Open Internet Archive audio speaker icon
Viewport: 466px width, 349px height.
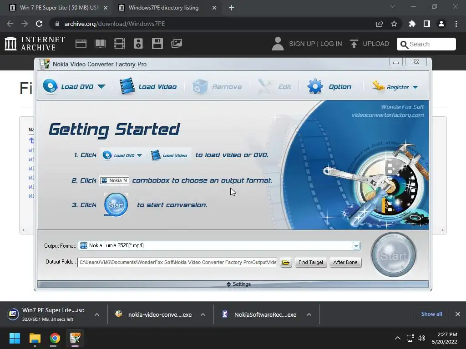pyautogui.click(x=138, y=44)
